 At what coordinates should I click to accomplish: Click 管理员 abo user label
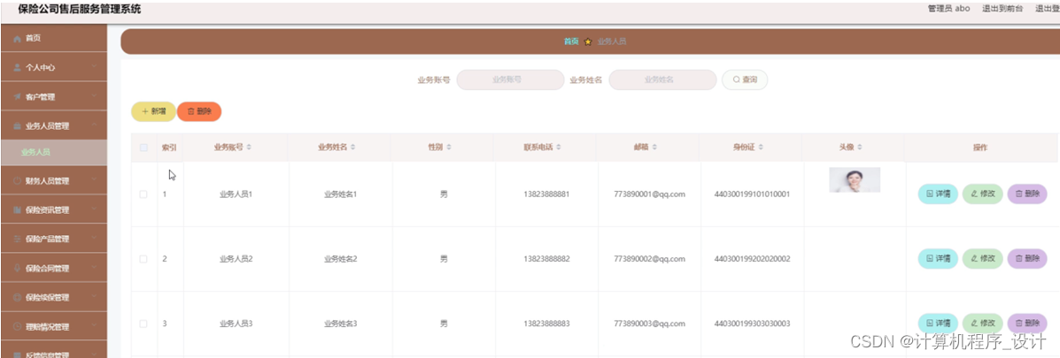[x=949, y=9]
